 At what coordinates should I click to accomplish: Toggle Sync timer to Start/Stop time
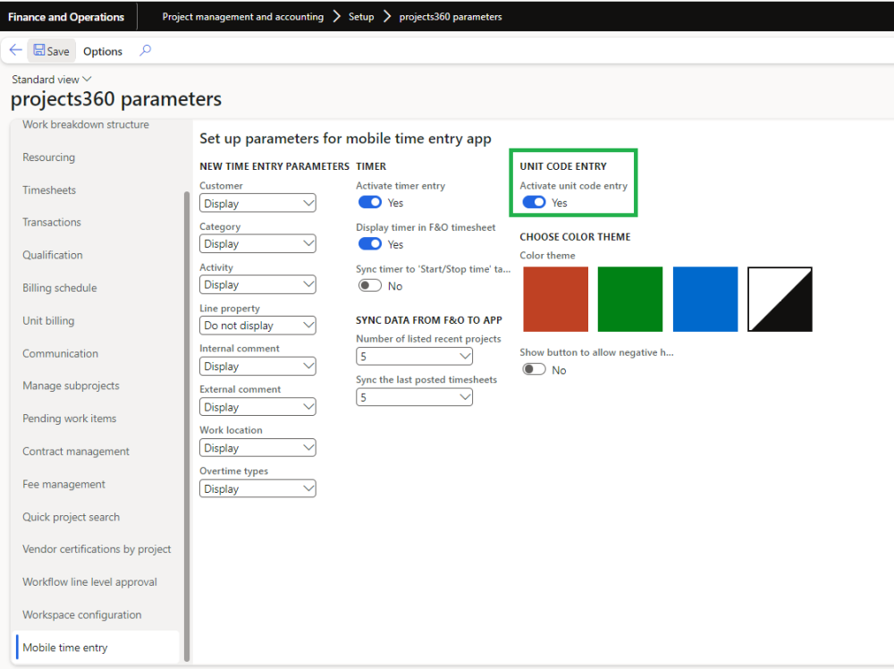(x=370, y=285)
